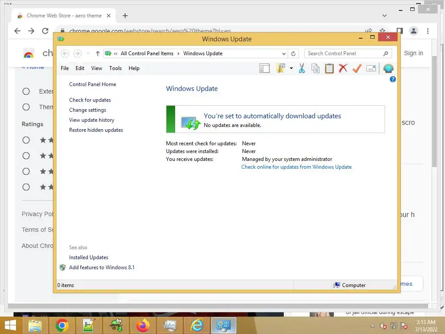Screen dimensions: 445x334
Task: Go back in Chrome browser
Action: tap(17, 31)
